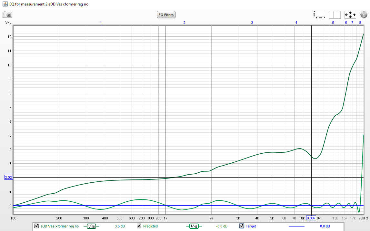Select filter marker 3 above graph
Viewport: 370px width, 231px height.
[252, 23]
